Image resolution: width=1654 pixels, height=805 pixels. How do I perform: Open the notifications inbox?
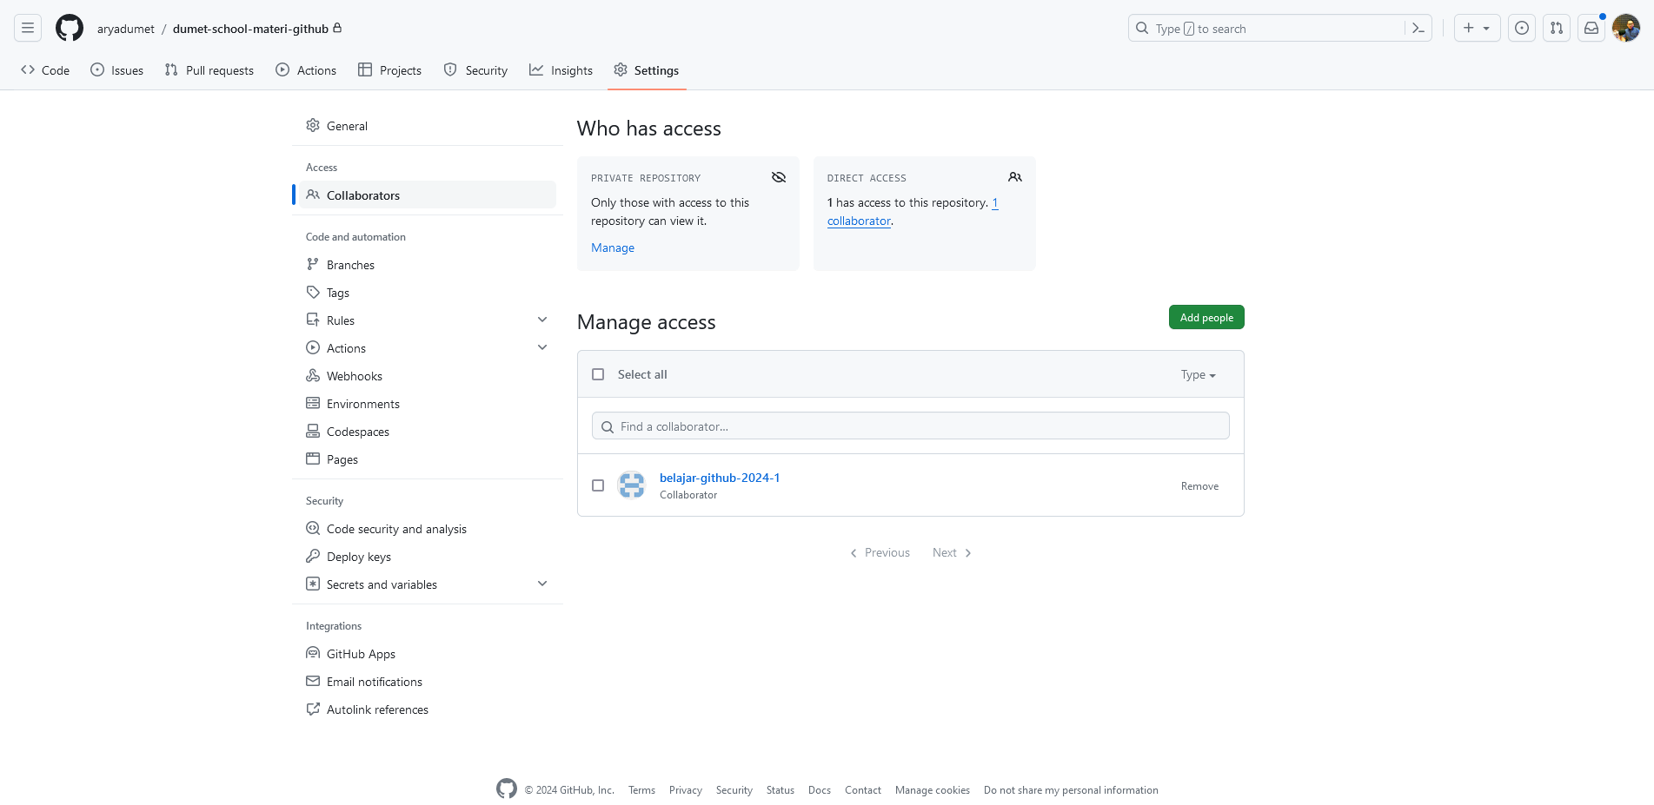pyautogui.click(x=1591, y=28)
